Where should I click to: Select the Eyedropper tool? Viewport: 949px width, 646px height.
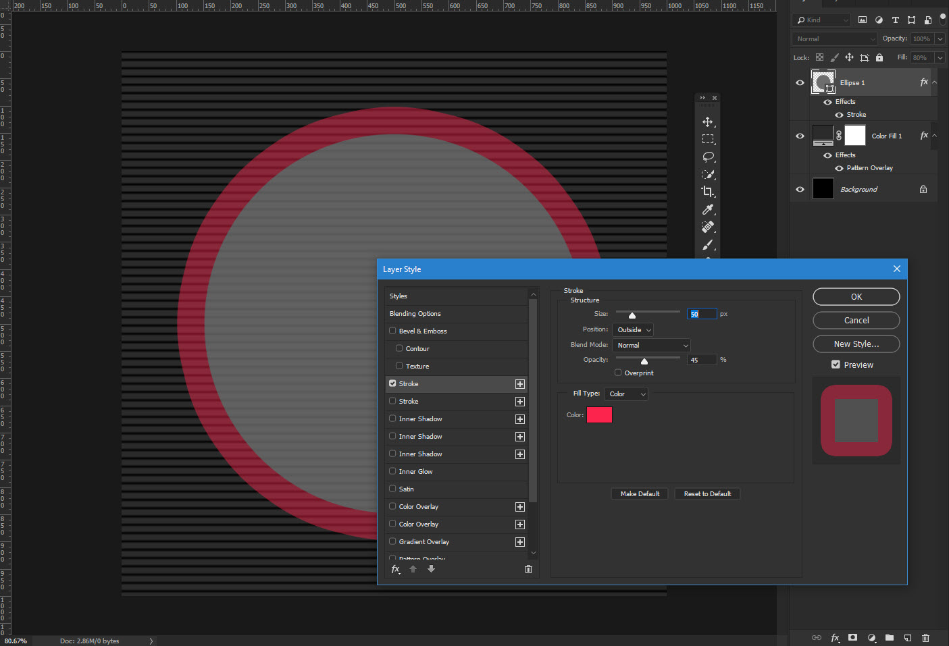click(x=709, y=209)
